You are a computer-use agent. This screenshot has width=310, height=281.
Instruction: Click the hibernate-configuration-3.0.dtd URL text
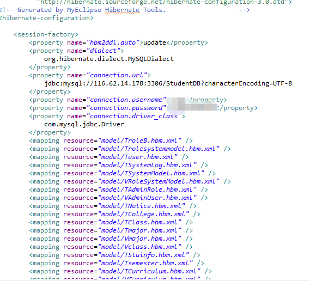(x=162, y=2)
